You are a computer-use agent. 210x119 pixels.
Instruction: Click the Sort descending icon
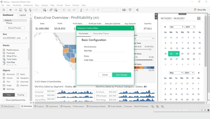[x=74, y=10]
